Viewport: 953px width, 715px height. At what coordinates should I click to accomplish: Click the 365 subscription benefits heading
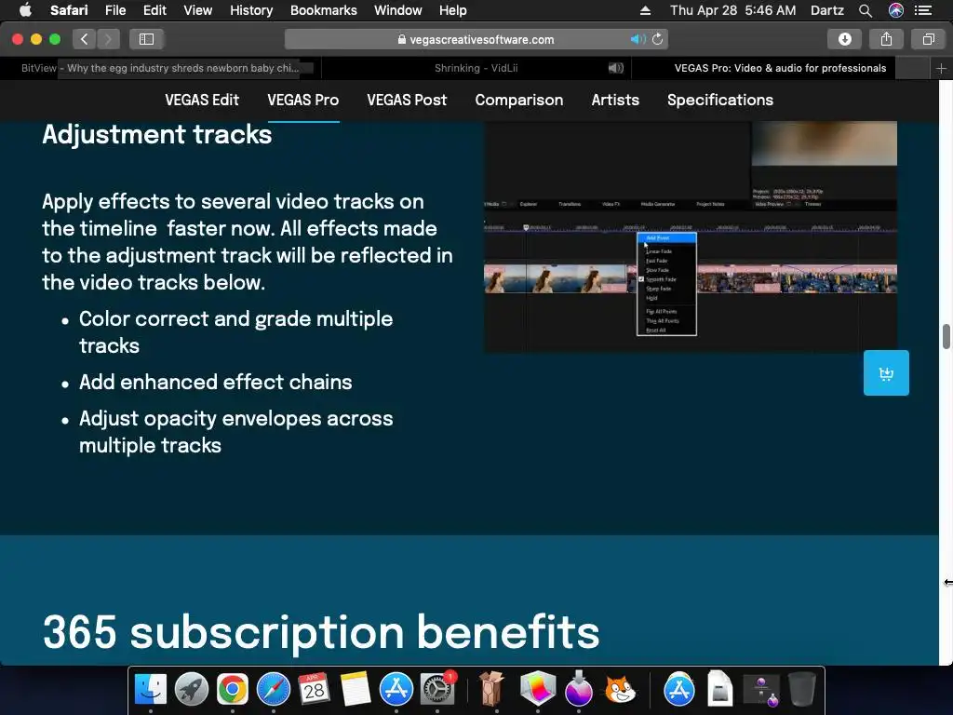click(321, 632)
